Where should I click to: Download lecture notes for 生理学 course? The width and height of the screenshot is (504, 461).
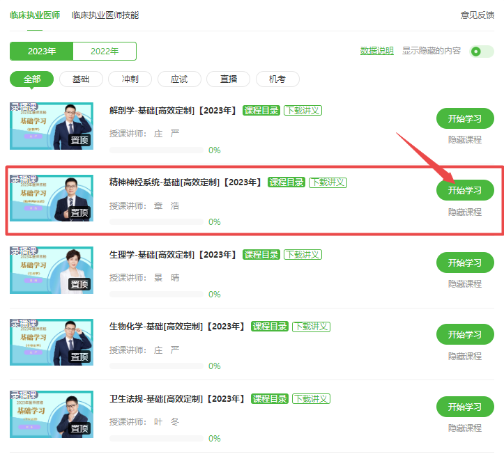pos(303,255)
